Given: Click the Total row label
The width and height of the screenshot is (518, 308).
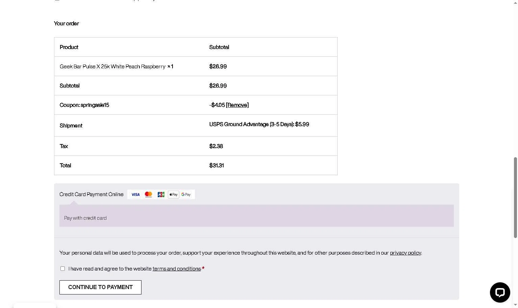Looking at the screenshot, I should [66, 166].
